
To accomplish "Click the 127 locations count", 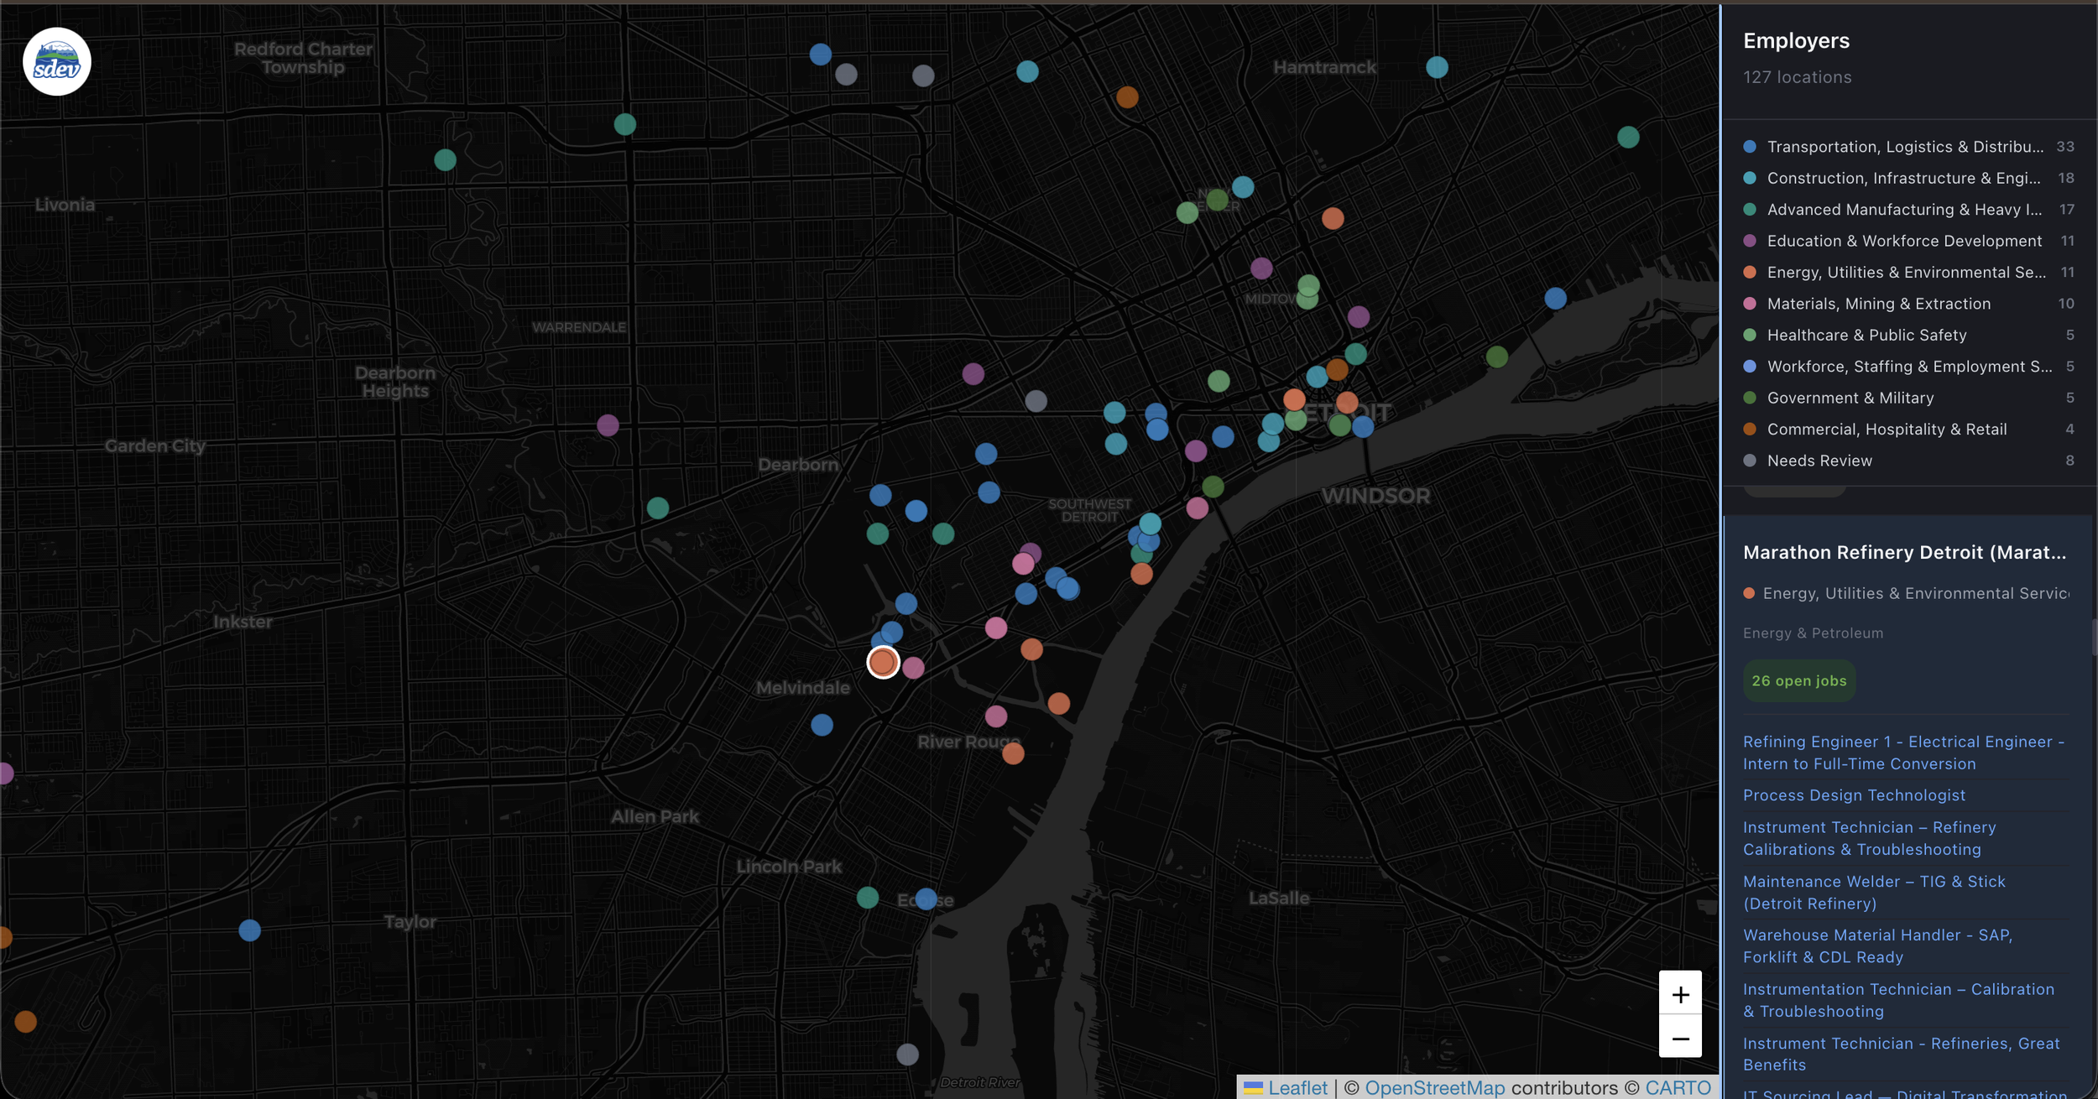I will click(1797, 77).
